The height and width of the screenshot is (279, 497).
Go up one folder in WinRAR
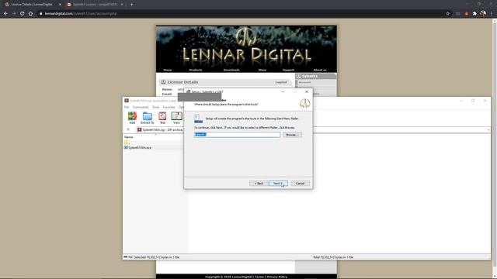(x=128, y=129)
